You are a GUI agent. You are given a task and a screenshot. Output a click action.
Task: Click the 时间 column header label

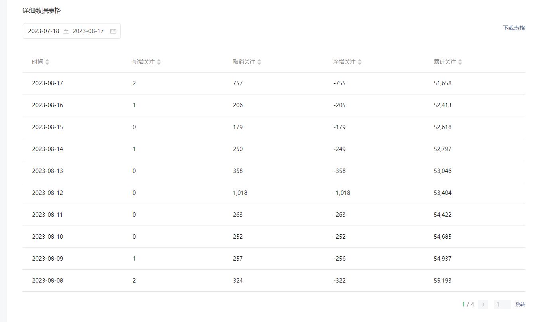click(37, 62)
